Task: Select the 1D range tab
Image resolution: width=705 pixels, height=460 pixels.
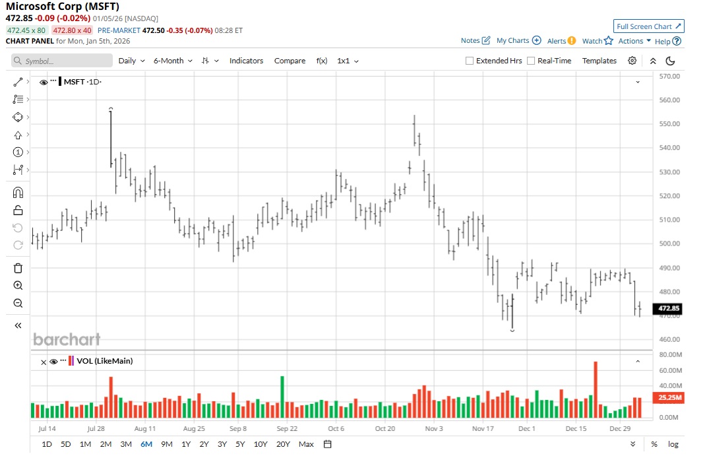Action: click(x=47, y=444)
